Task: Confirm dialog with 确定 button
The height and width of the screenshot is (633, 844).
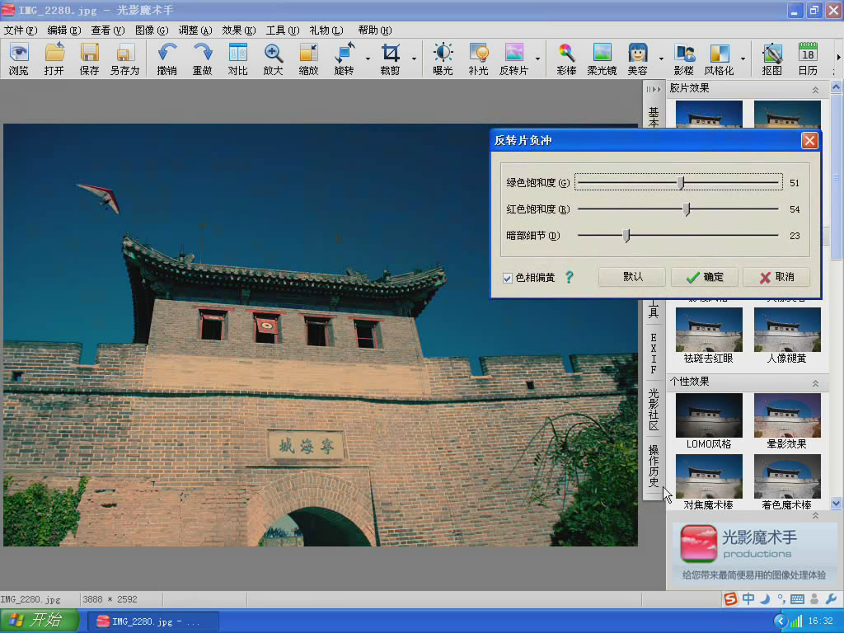Action: coord(706,277)
